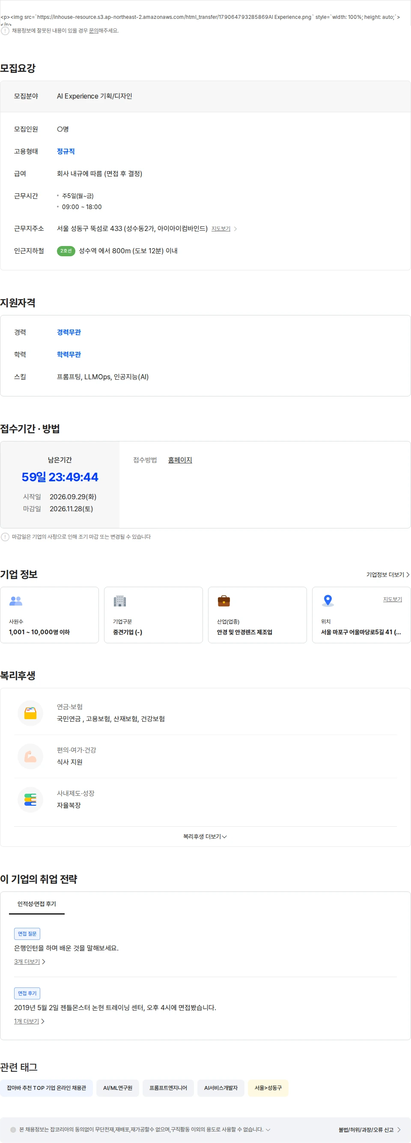Screen dimensions: 411x1143
Task: Click tag 잡아바 추천 TOP 기업 온라인 채용관
Action: (47, 1088)
